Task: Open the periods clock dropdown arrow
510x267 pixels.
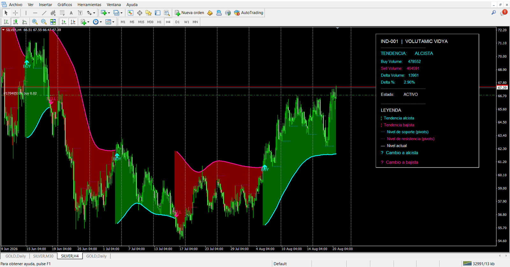Action: [x=101, y=22]
